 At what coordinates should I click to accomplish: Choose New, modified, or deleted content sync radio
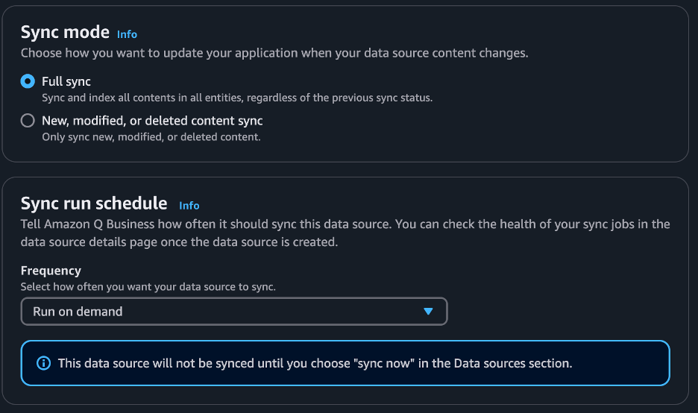pos(28,120)
